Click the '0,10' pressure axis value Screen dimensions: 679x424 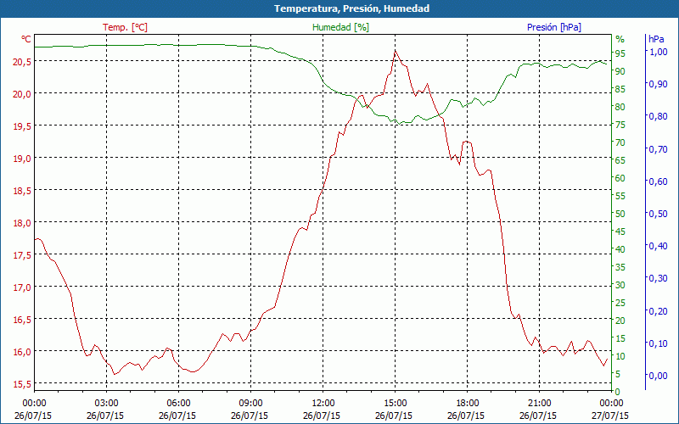click(657, 343)
